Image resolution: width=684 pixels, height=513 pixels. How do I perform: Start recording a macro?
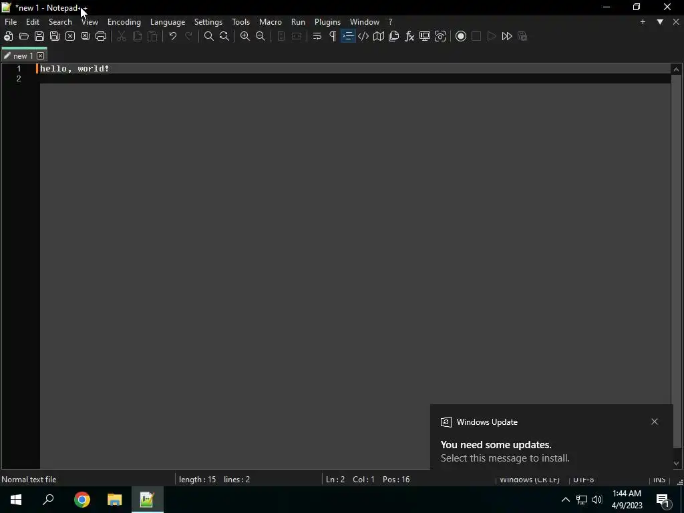[461, 36]
